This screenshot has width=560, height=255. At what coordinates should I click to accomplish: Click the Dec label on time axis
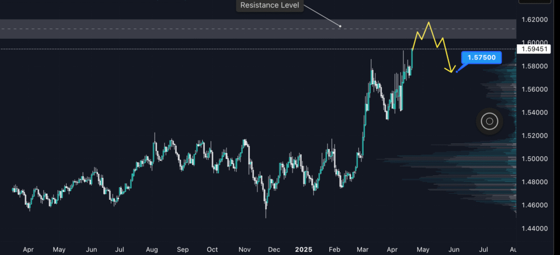(x=275, y=250)
